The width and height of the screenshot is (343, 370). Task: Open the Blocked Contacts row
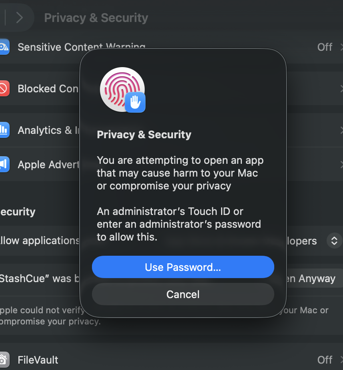click(x=171, y=88)
